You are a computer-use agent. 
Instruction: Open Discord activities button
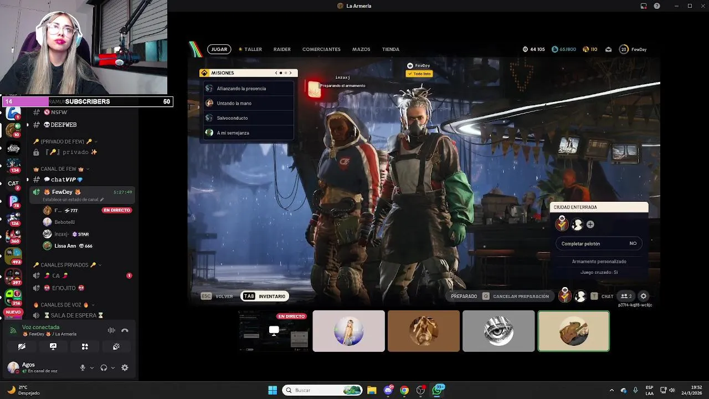(x=85, y=346)
